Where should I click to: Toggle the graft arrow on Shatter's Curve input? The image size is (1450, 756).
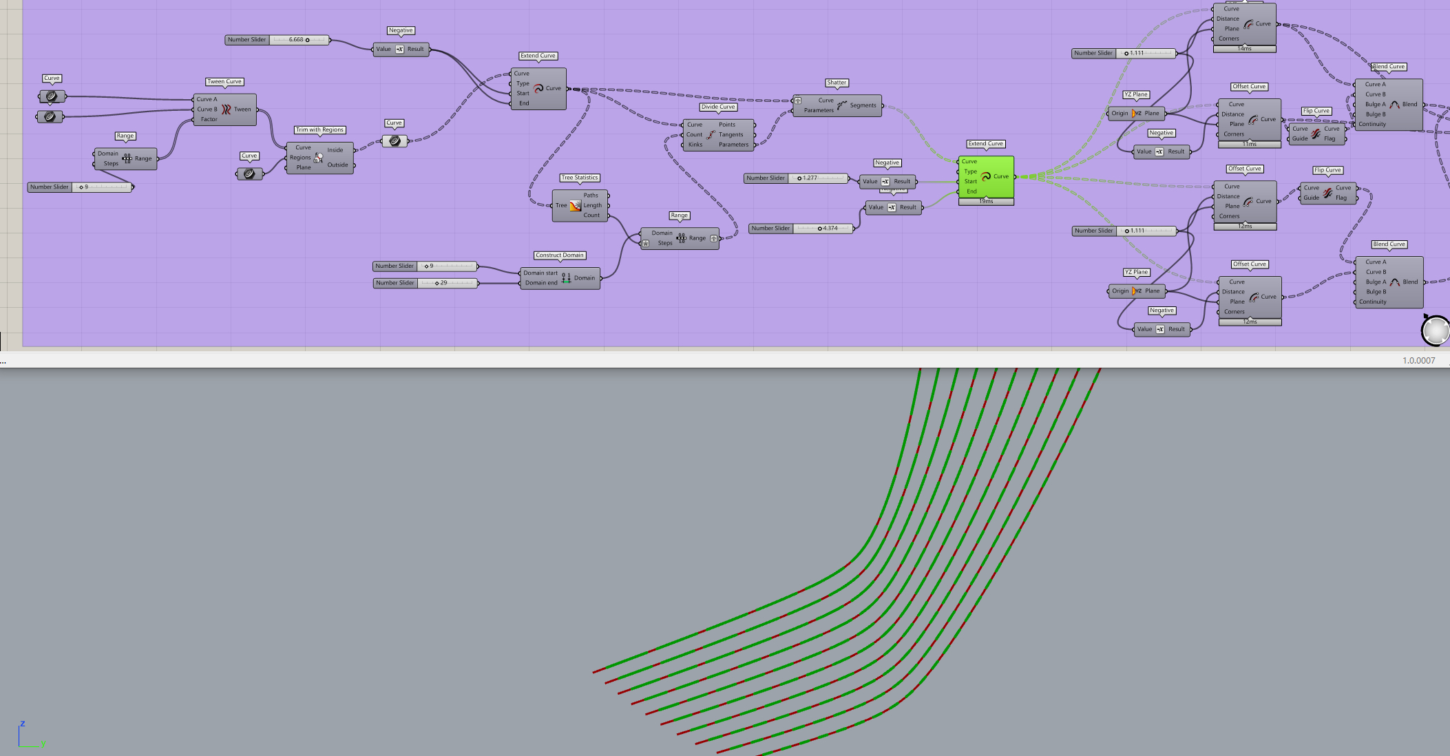pos(798,101)
